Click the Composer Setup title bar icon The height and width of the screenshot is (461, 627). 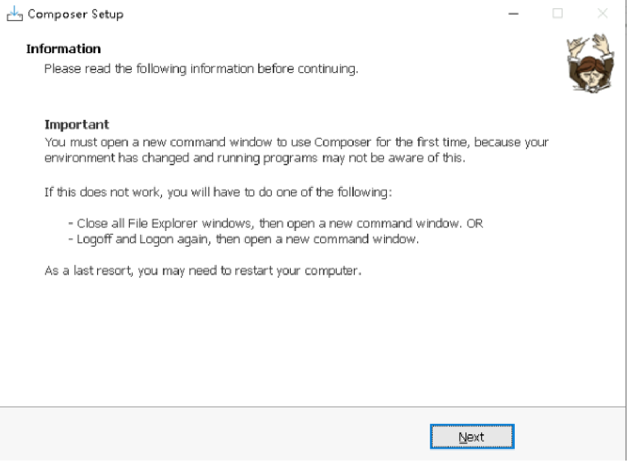point(14,14)
